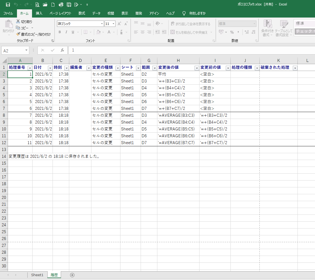Viewport: 315px width, 280px height.
Task: Click the Insert Function fx icon
Action: pyautogui.click(x=62, y=50)
